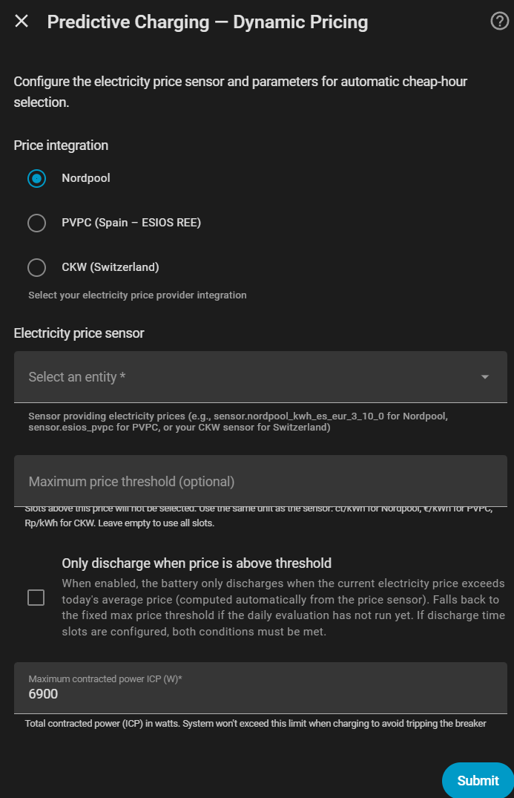This screenshot has width=514, height=798.
Task: Click the "PVPC (Spain – ESIOS REE)" label text
Action: click(131, 223)
